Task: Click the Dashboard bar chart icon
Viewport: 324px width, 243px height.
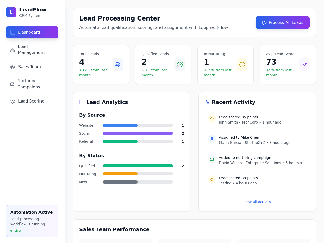Action: tap(12, 32)
